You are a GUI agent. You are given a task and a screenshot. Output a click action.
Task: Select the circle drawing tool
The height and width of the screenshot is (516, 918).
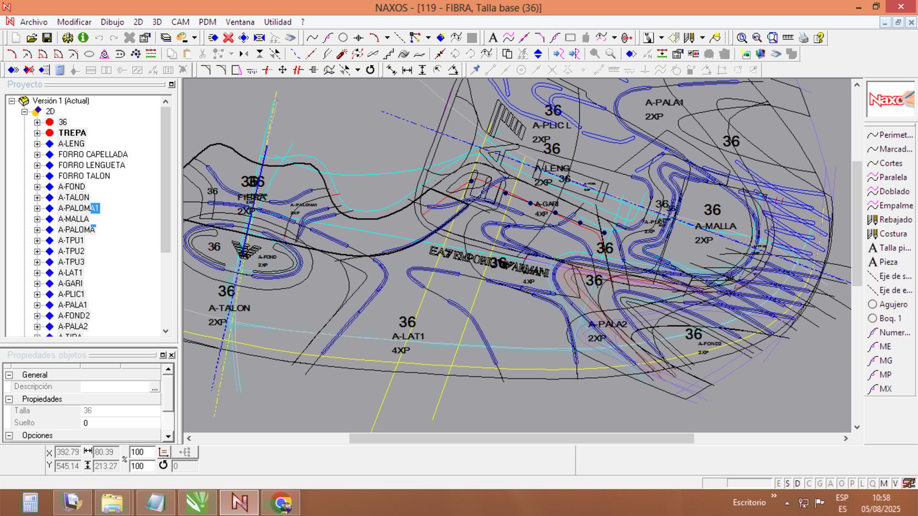(343, 38)
